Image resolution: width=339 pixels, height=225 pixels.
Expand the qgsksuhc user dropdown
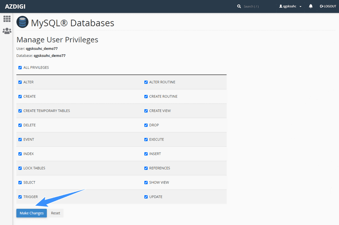point(290,6)
